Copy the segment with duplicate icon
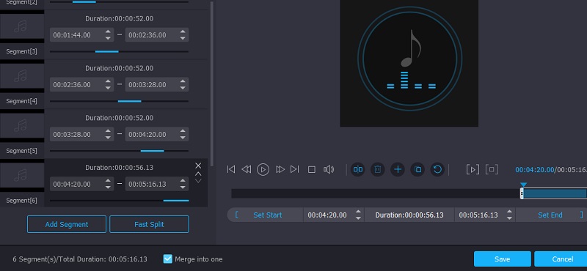 click(x=418, y=170)
